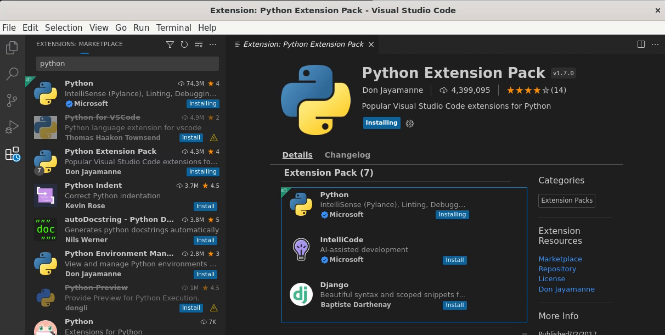Screen dimensions: 665x335
Task: Open the Don Jayamanne resource link
Action: pos(566,289)
